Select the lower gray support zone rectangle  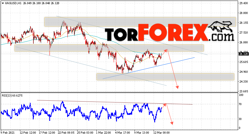(165, 77)
